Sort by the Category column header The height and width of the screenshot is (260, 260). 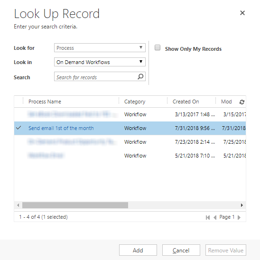[135, 102]
